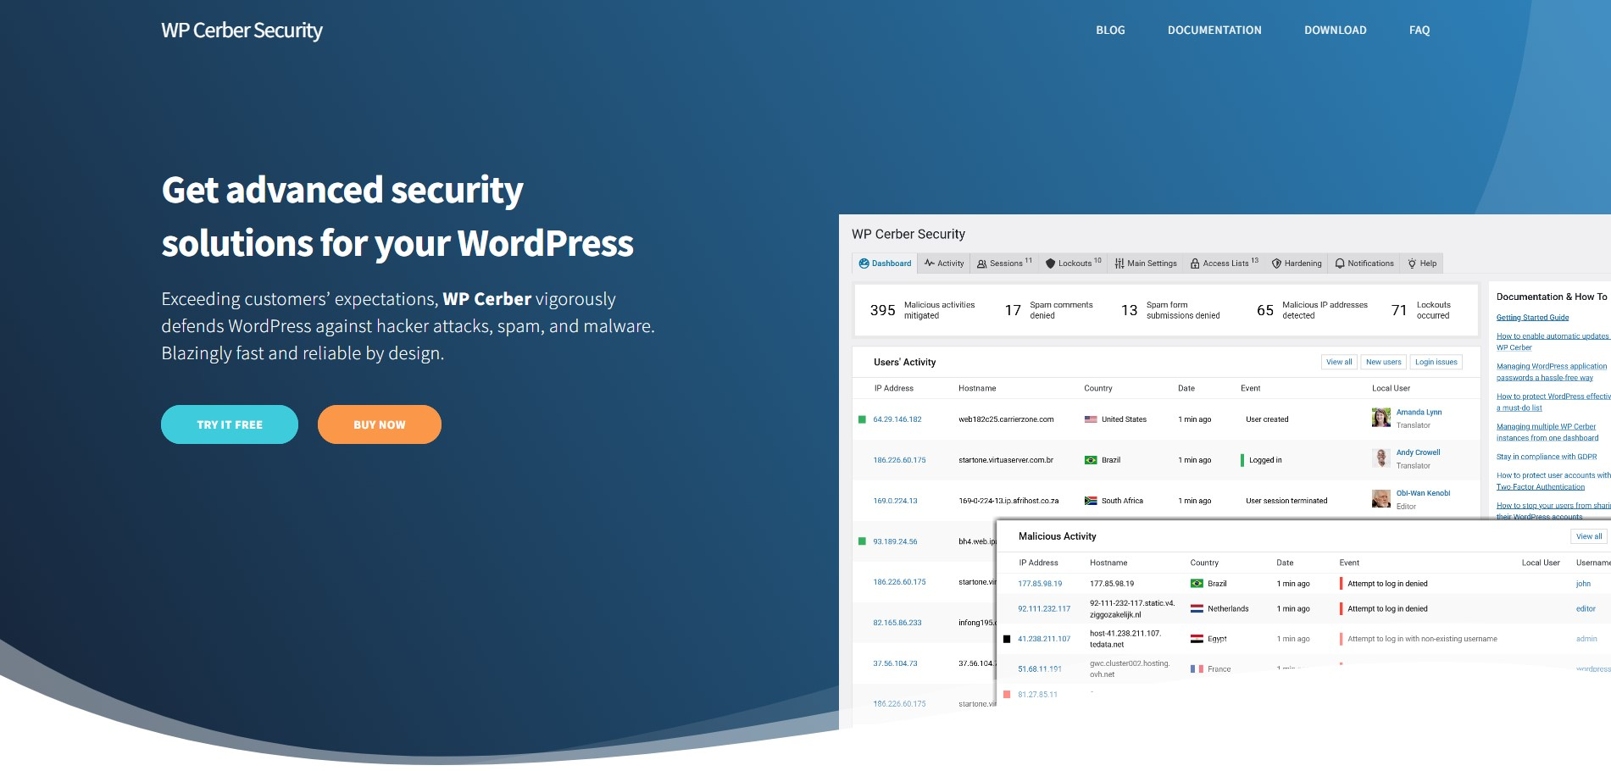Open the FAQ menu item
This screenshot has height=771, width=1611.
point(1419,31)
